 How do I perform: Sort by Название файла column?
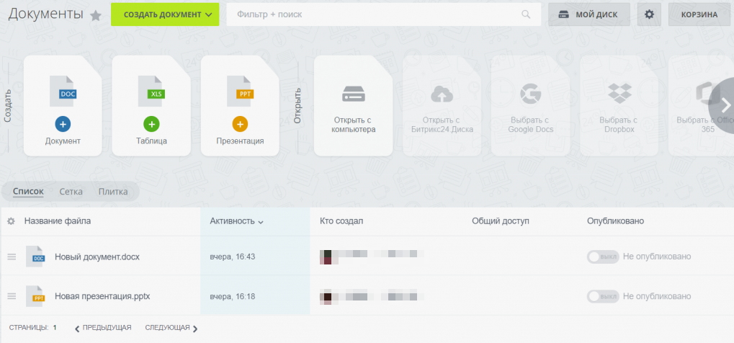pyautogui.click(x=58, y=220)
